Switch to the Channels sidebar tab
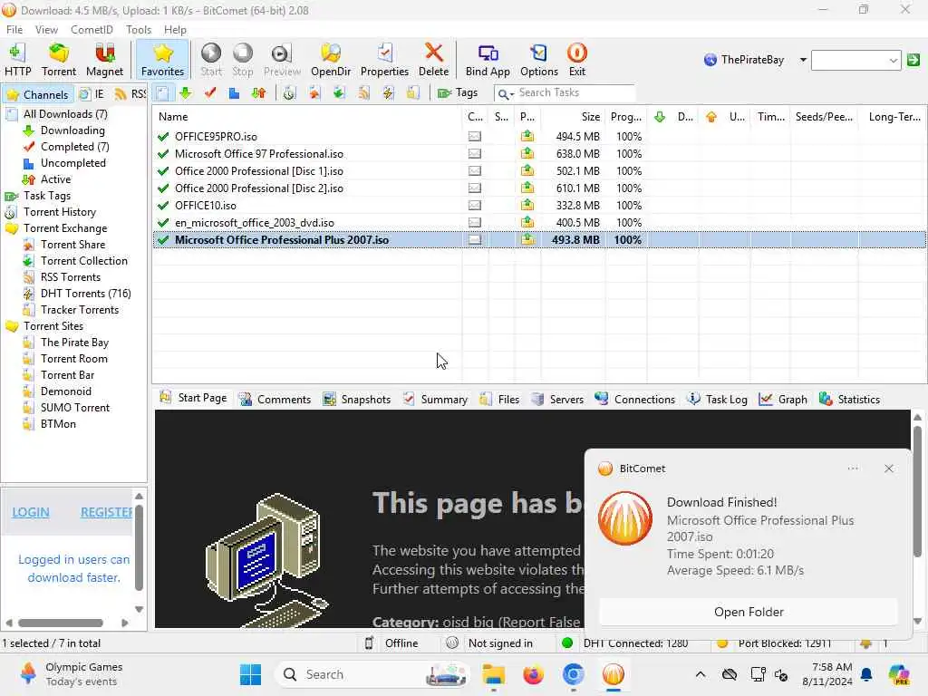The width and height of the screenshot is (928, 696). [38, 94]
